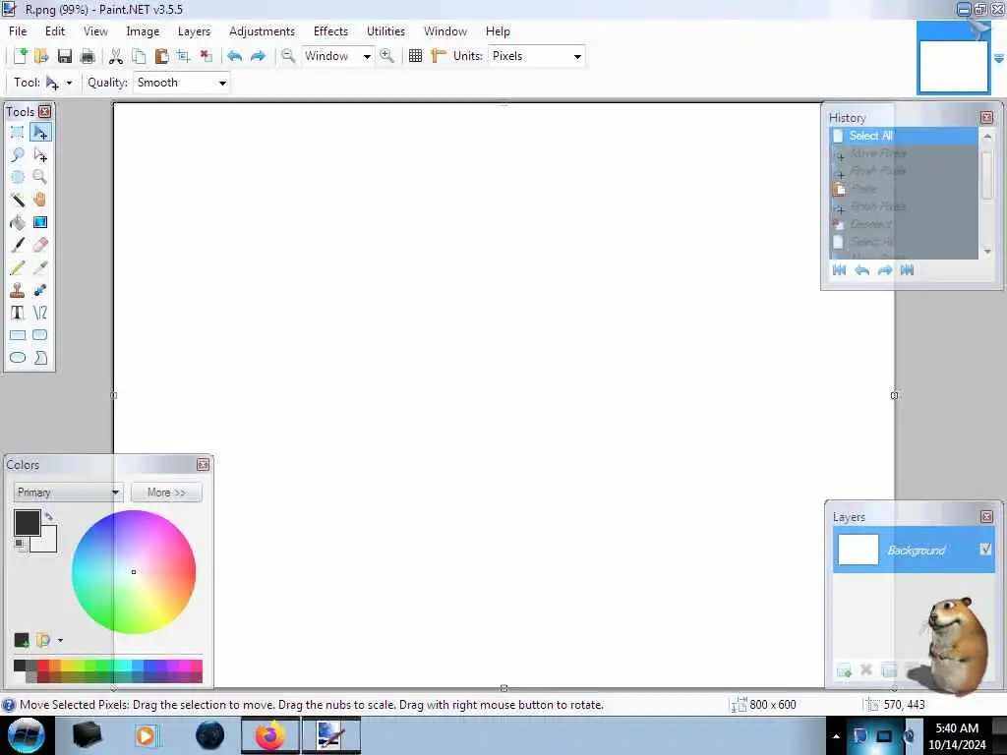The height and width of the screenshot is (755, 1007).
Task: Click the New image toolbar icon
Action: [20, 56]
